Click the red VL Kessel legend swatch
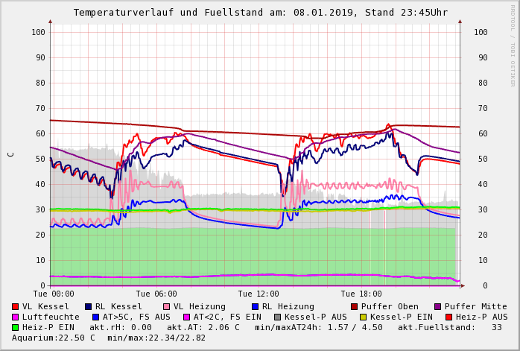Screen dimensions: 520x351 coord(16,306)
